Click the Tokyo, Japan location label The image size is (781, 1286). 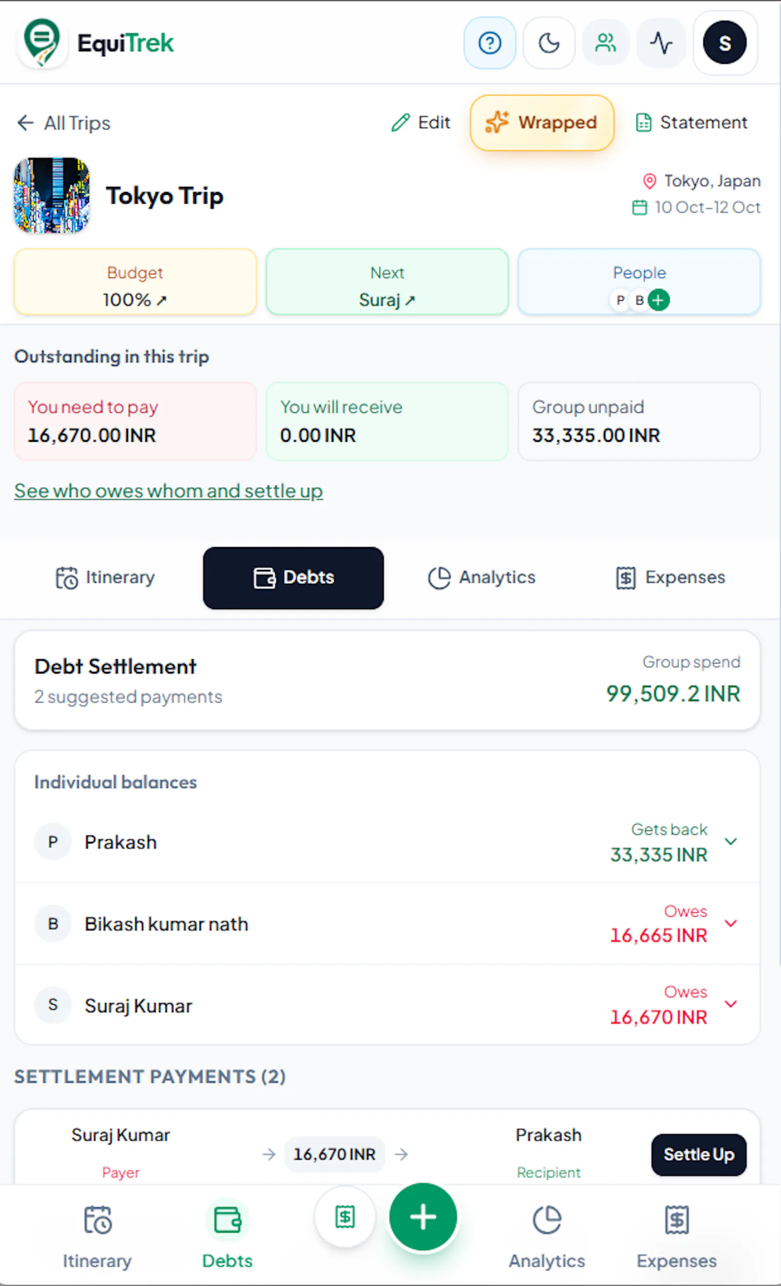pyautogui.click(x=701, y=181)
